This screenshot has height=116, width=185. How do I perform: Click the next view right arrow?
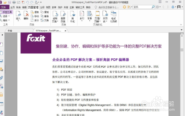[x=168, y=7]
